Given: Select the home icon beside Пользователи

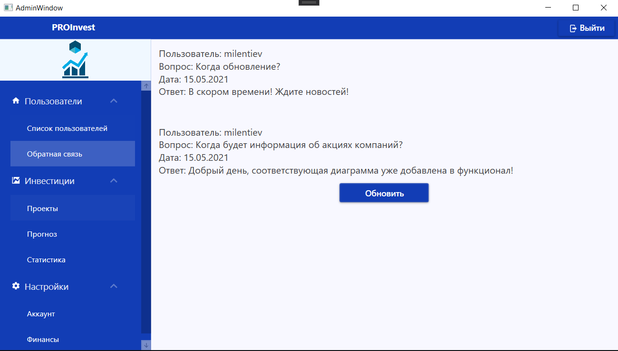Looking at the screenshot, I should (x=15, y=101).
